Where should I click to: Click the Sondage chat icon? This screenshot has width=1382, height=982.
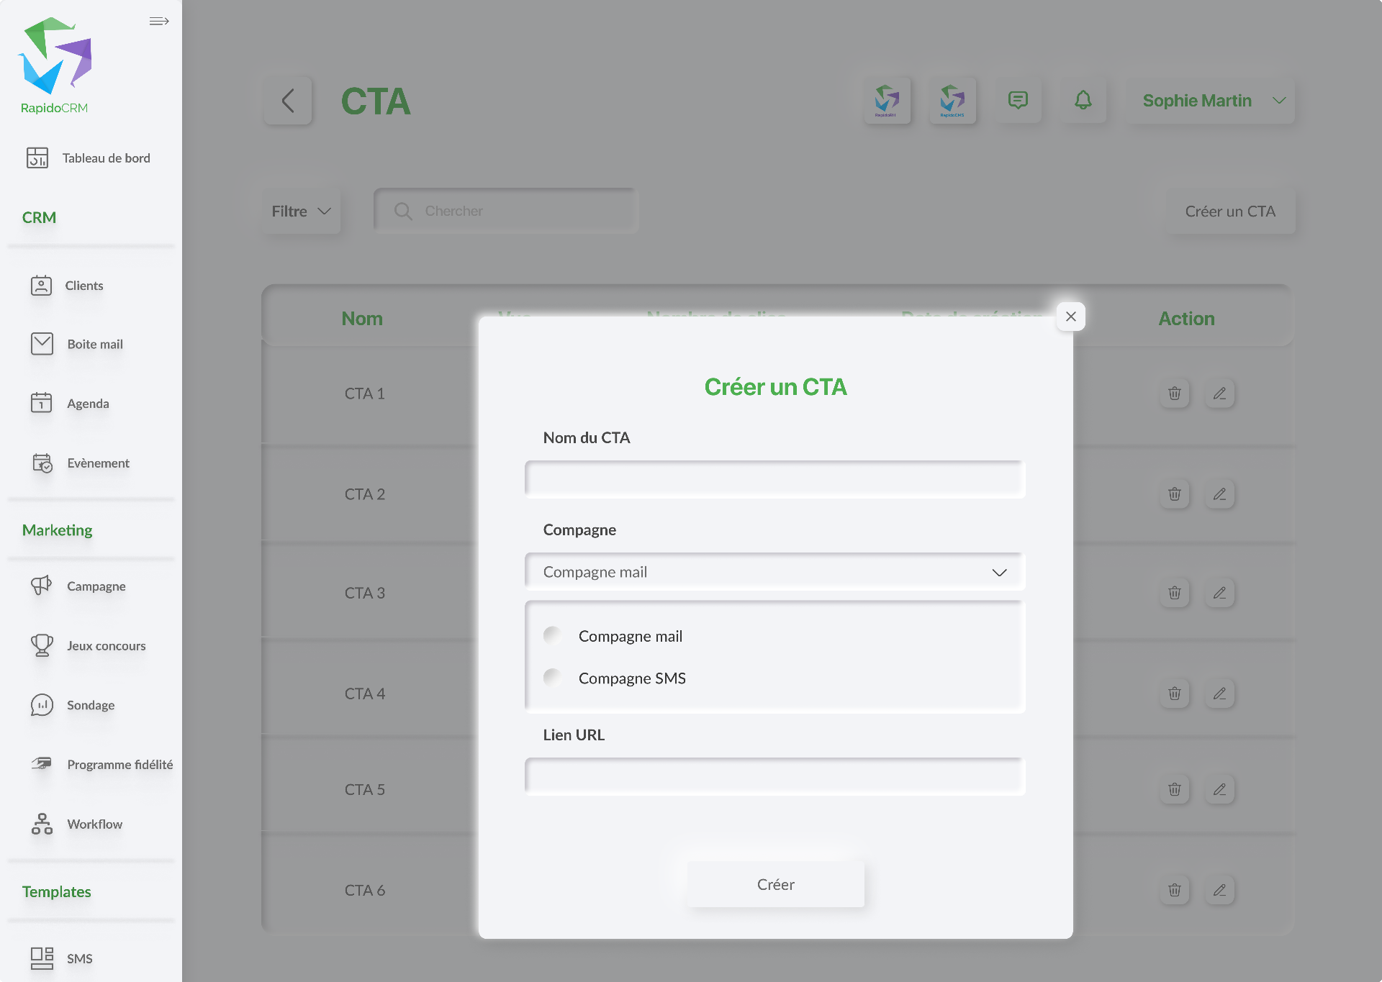tap(42, 704)
